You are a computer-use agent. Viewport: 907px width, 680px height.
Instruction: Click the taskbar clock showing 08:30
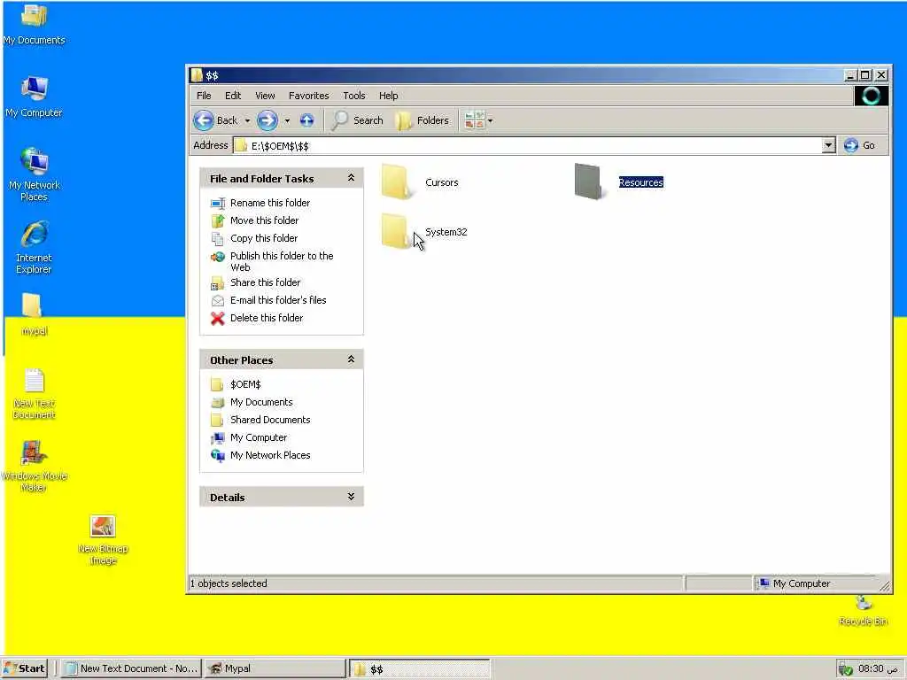tap(878, 668)
